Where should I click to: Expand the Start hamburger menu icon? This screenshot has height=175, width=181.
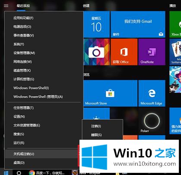point(6,6)
